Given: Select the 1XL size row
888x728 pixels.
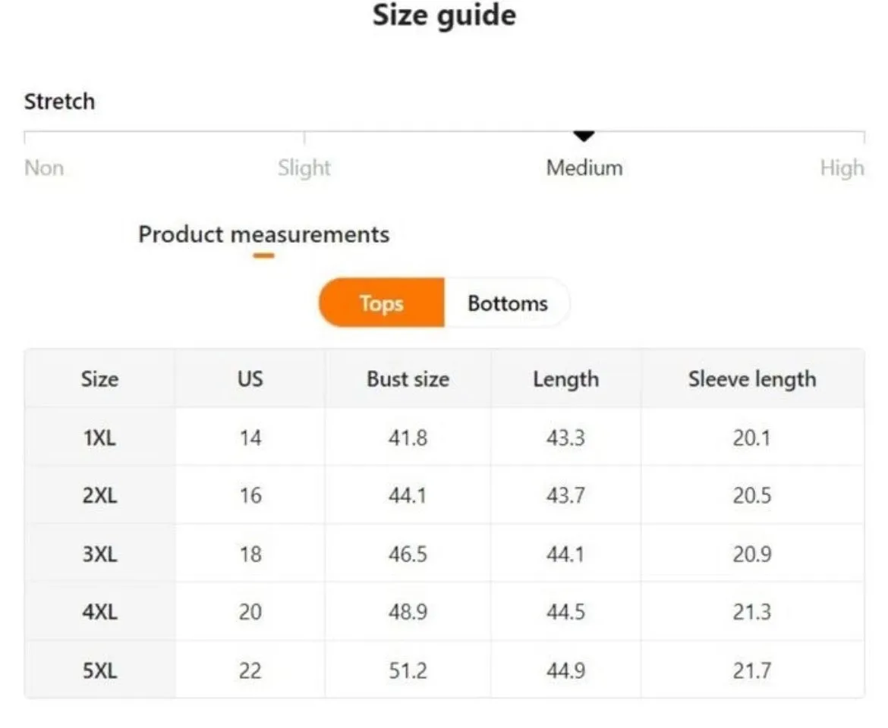Looking at the screenshot, I should coord(445,438).
